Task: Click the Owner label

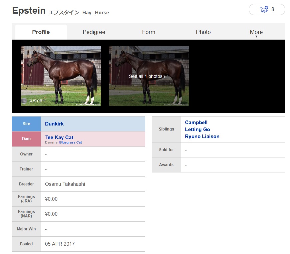Action: [26, 154]
